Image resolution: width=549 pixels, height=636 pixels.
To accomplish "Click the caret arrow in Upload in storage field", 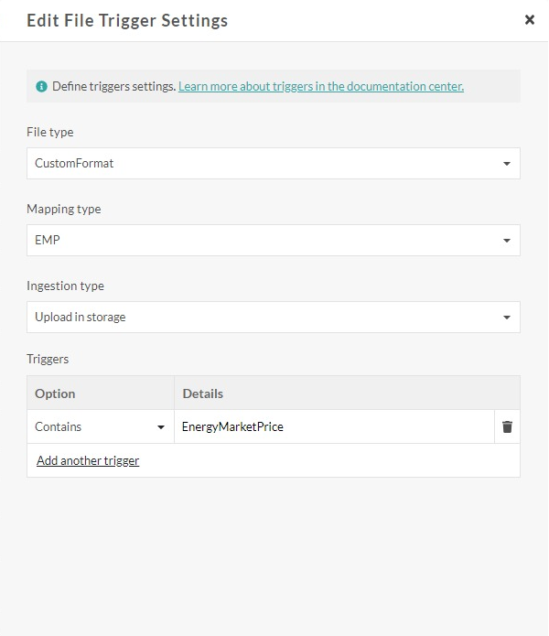I will [x=507, y=318].
